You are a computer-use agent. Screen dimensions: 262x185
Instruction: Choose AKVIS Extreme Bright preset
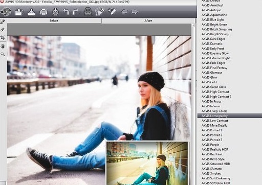[215, 58]
